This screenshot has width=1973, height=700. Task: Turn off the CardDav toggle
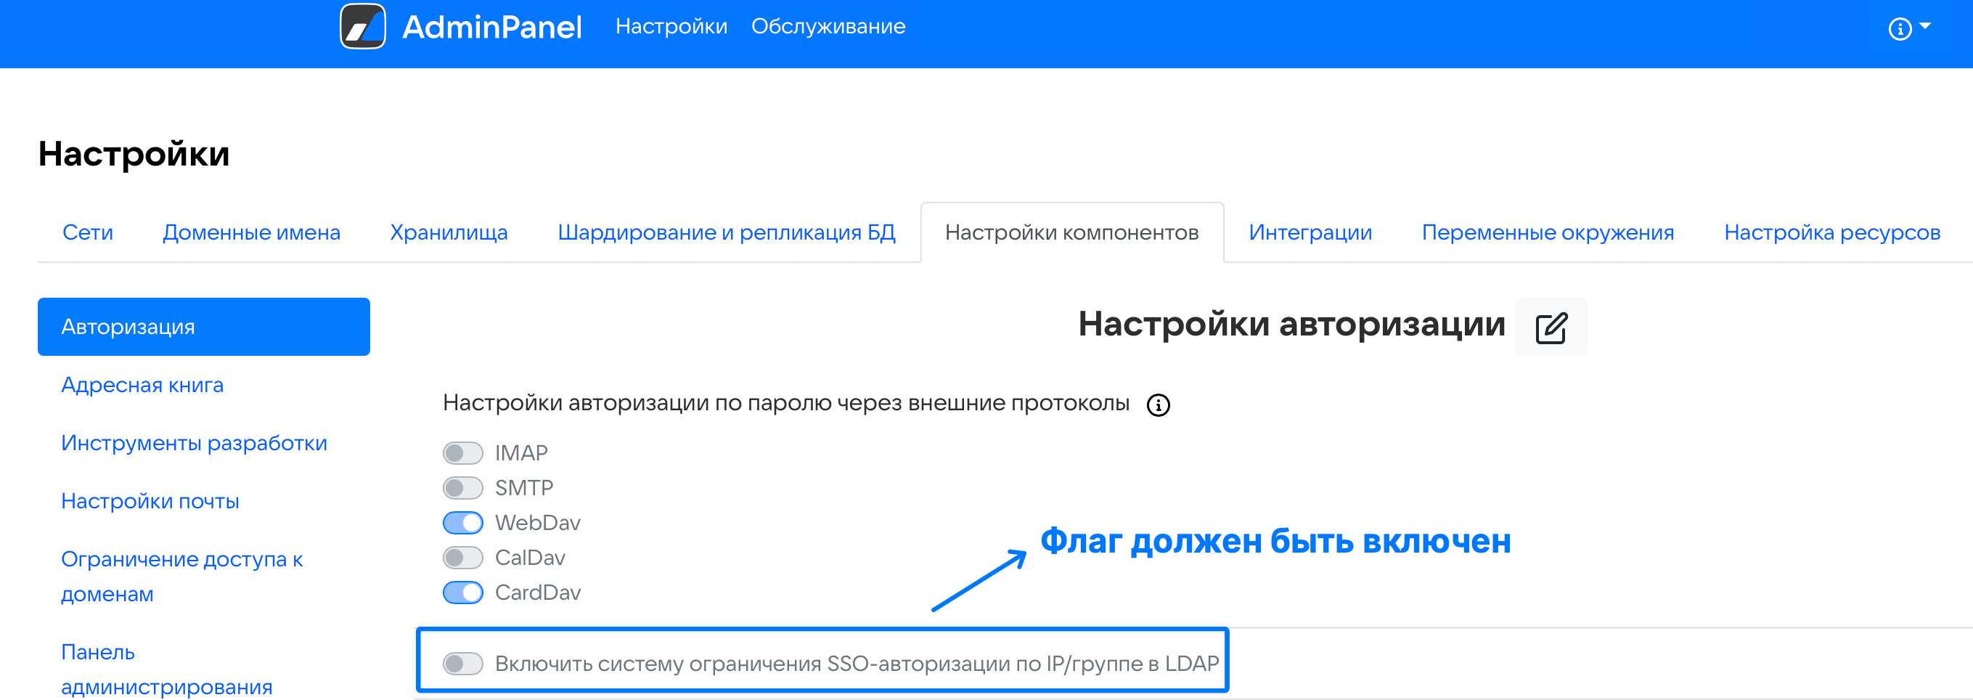pyautogui.click(x=462, y=592)
